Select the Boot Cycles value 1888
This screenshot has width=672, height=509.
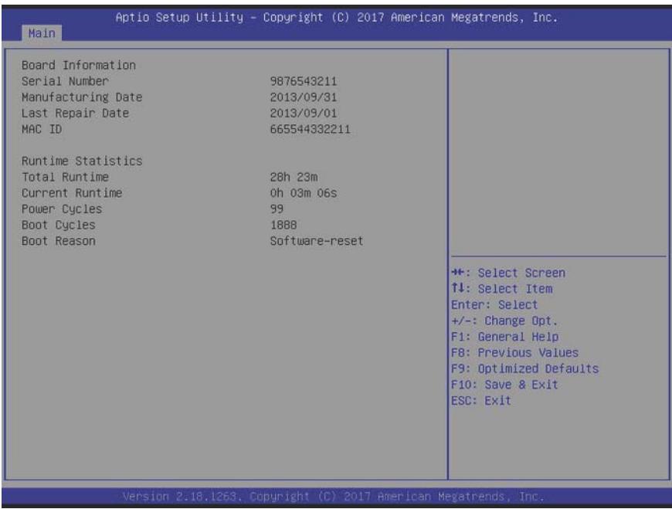pos(283,225)
